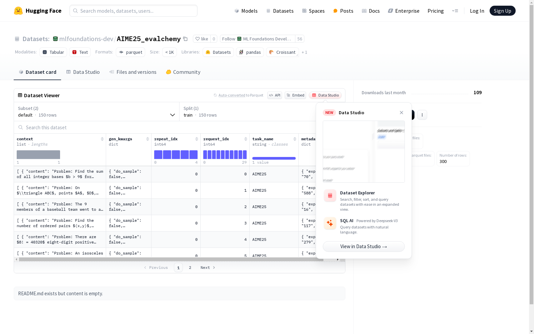Open the Text modality tag

pos(80,52)
